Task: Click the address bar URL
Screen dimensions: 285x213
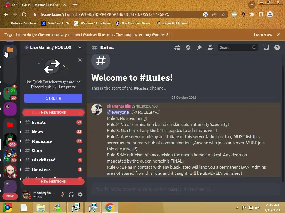Action: (x=104, y=14)
